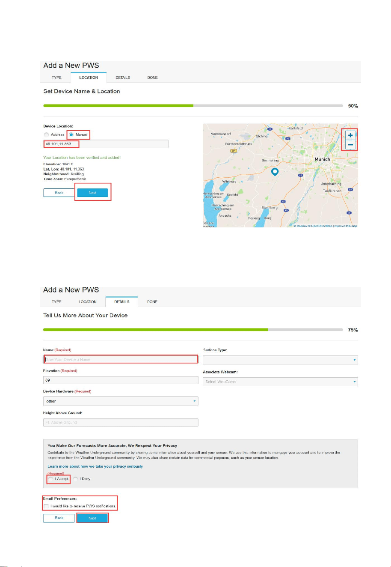Open the Surface Type dropdown
The height and width of the screenshot is (567, 391).
pyautogui.click(x=280, y=360)
